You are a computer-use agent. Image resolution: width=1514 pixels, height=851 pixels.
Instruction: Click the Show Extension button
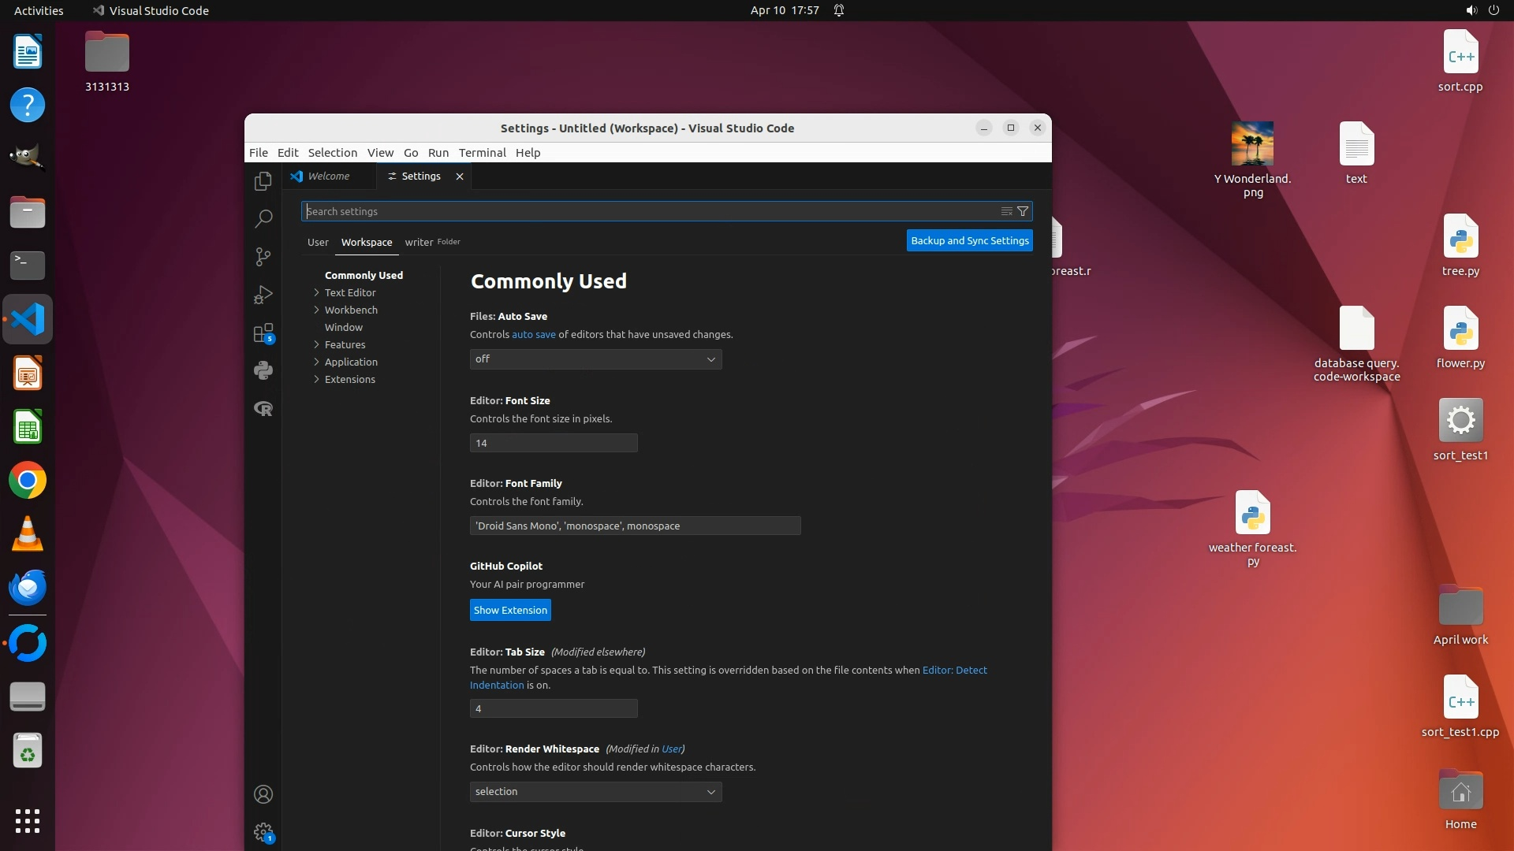[510, 611]
